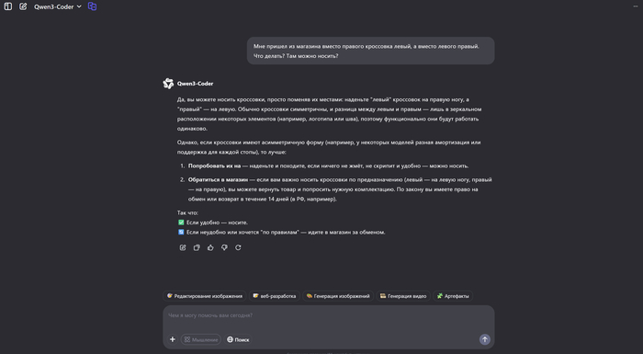This screenshot has width=643, height=354.
Task: Toggle the Поиск search mode
Action: 238,339
